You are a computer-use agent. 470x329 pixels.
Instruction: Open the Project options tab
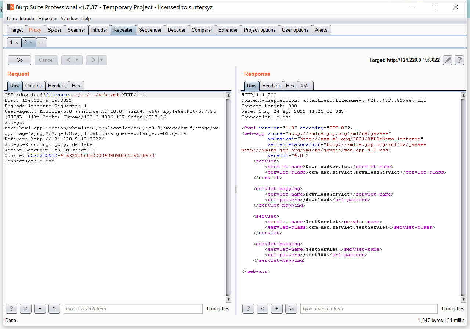tap(260, 30)
